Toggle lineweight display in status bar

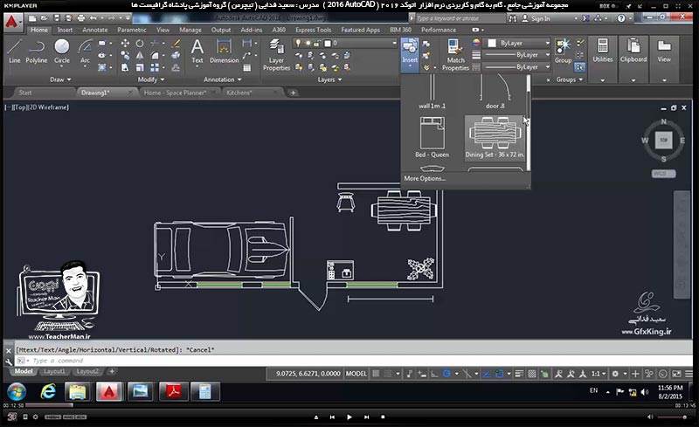click(x=519, y=374)
